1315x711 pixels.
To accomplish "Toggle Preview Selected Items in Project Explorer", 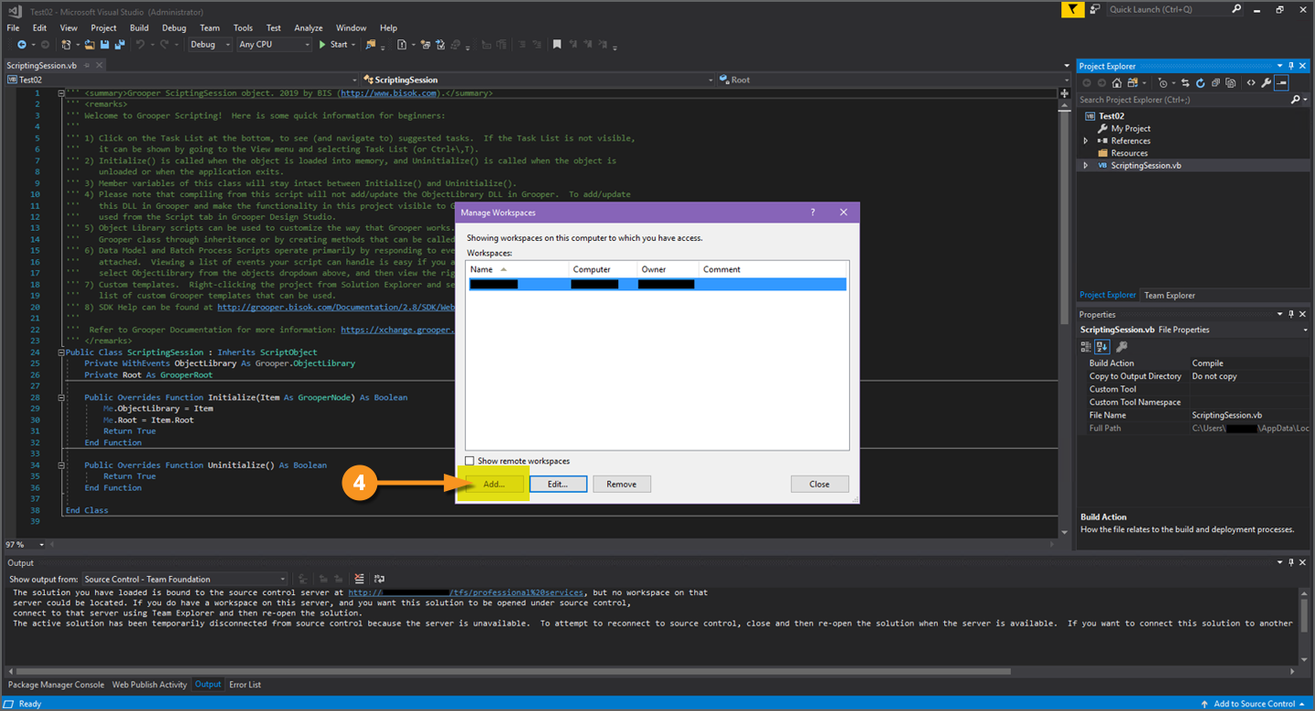I will point(1281,83).
